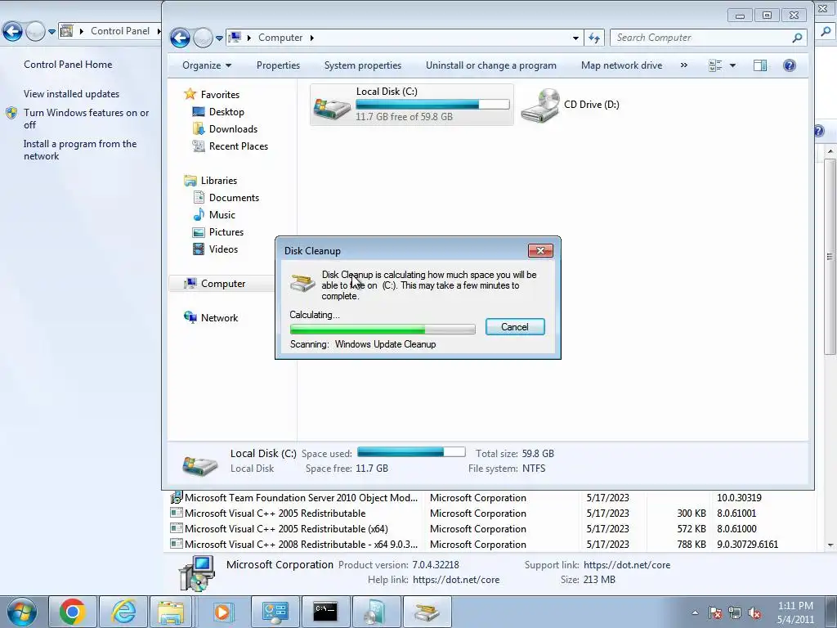Select Computer in the navigation pane
The height and width of the screenshot is (628, 837).
222,284
